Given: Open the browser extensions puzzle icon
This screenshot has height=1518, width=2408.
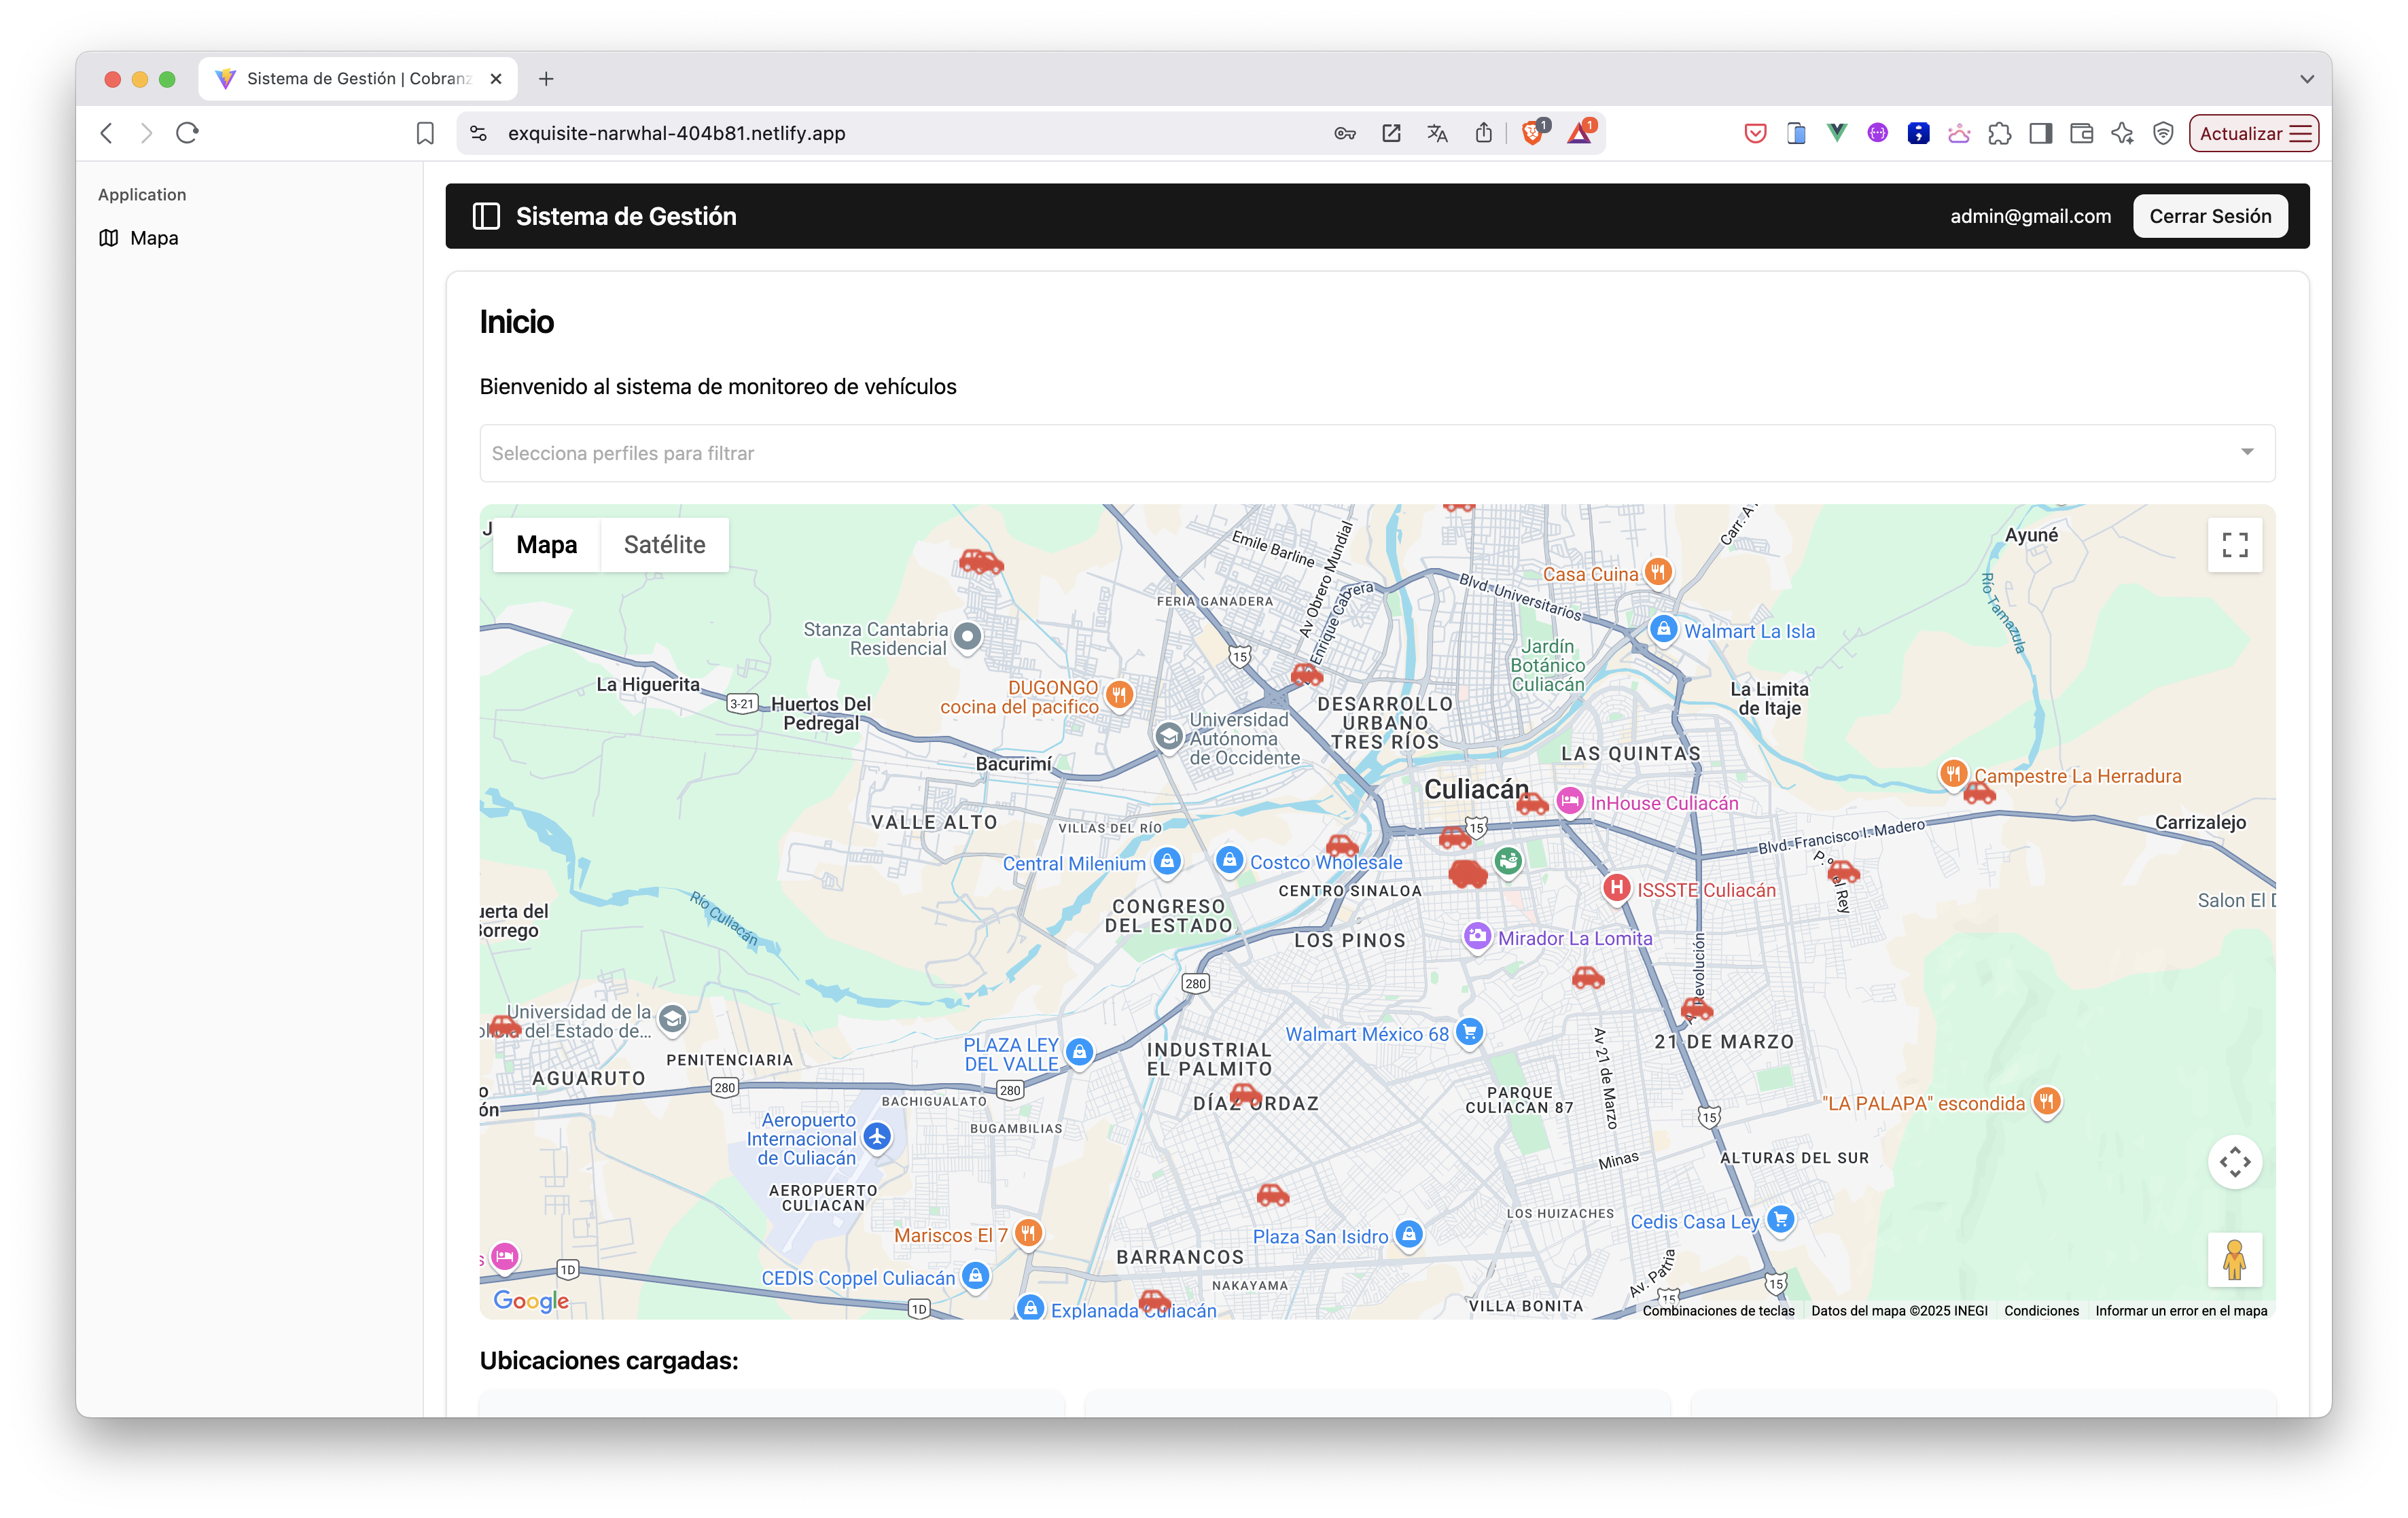Looking at the screenshot, I should 1999,133.
